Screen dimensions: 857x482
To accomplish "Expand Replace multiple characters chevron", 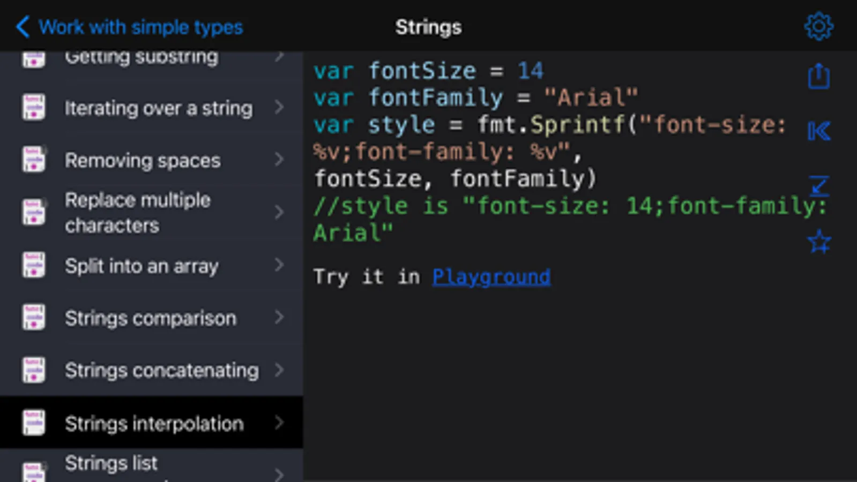I will [279, 212].
